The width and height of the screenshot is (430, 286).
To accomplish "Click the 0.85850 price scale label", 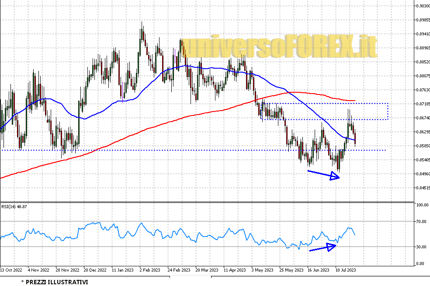I will 422,146.
